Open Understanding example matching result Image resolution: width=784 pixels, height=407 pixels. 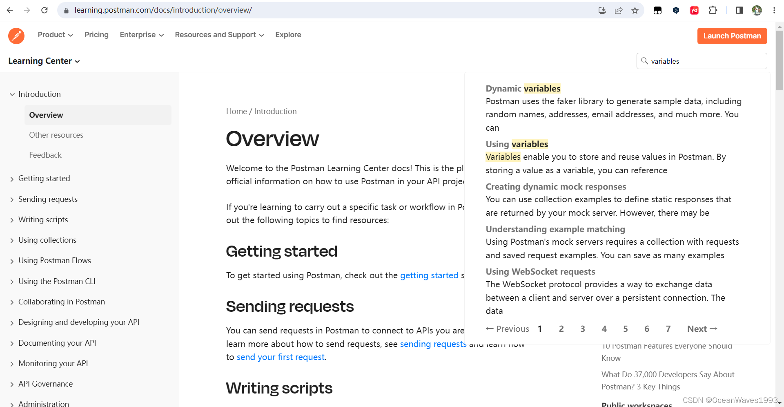pos(555,229)
